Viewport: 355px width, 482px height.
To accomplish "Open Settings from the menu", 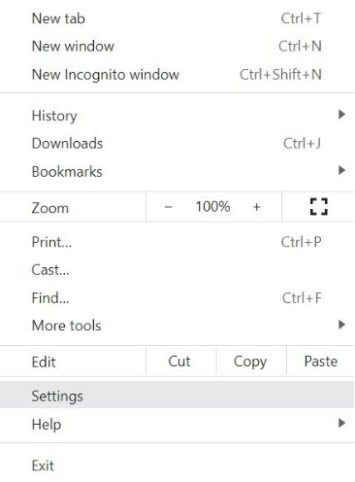I will tap(177, 396).
